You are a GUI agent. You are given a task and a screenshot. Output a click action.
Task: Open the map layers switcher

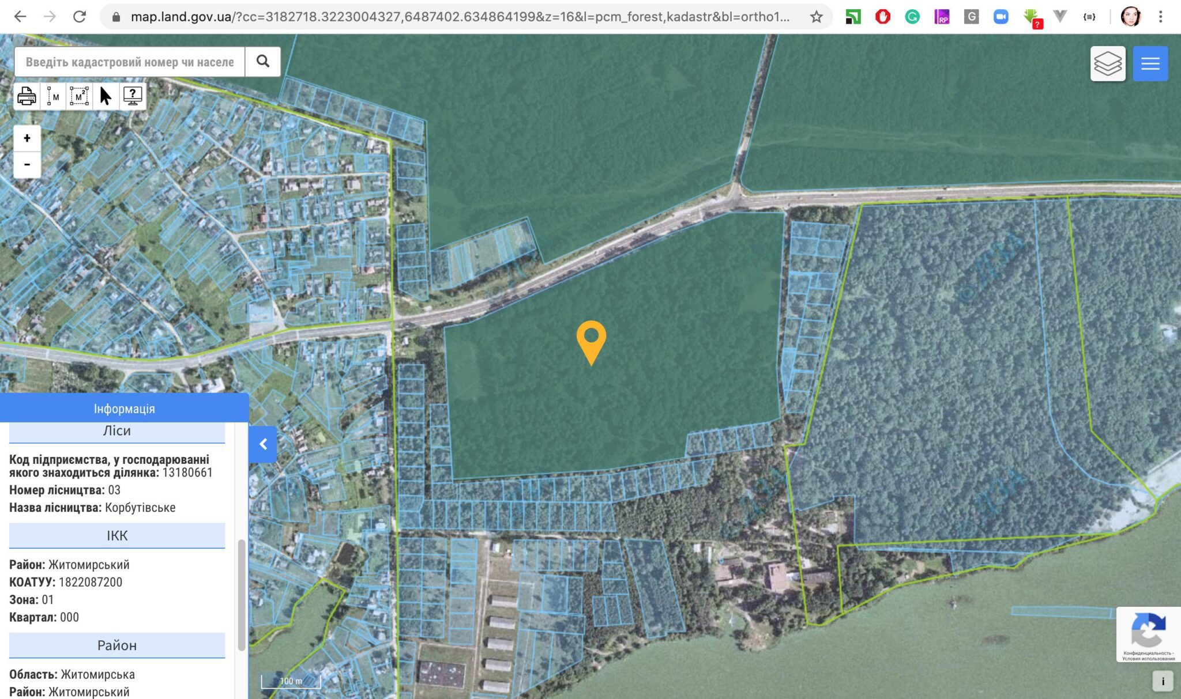coord(1108,63)
